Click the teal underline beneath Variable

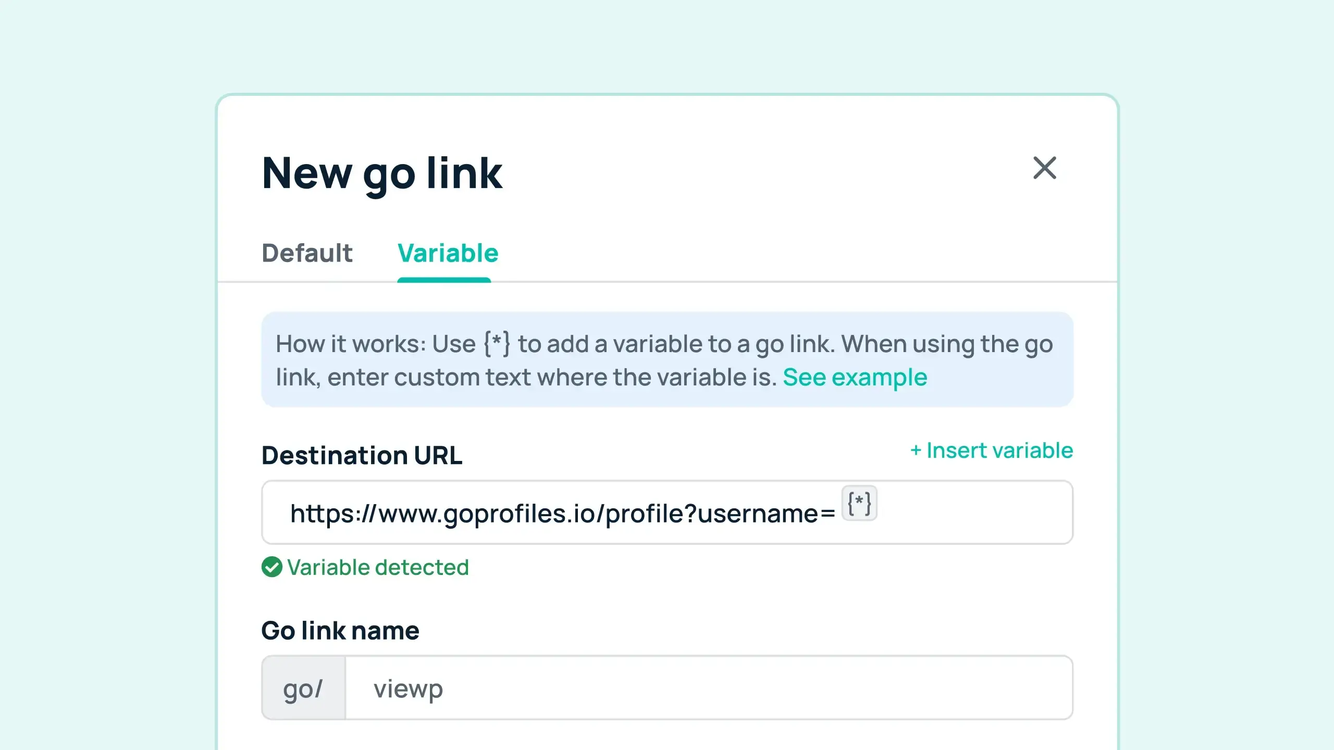point(444,280)
